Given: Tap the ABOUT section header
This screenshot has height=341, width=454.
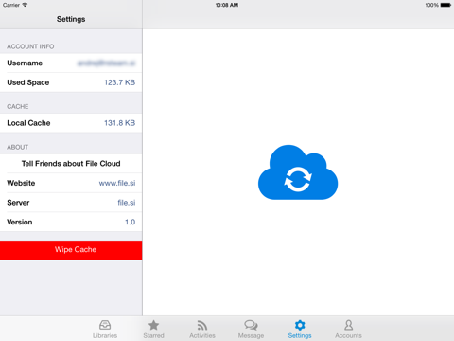Looking at the screenshot, I should 18,147.
